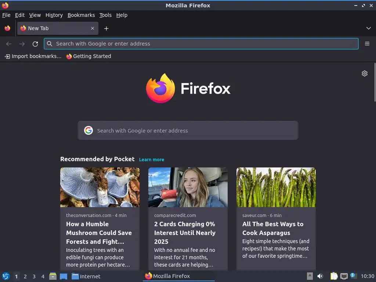
Task: Go back using the back arrow
Action: pyautogui.click(x=9, y=44)
